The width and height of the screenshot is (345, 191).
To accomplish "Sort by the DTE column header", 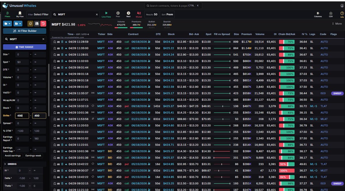I will pos(158,34).
